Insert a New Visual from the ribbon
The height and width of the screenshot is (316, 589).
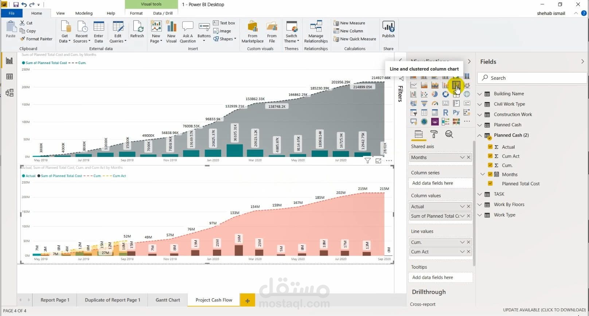171,32
